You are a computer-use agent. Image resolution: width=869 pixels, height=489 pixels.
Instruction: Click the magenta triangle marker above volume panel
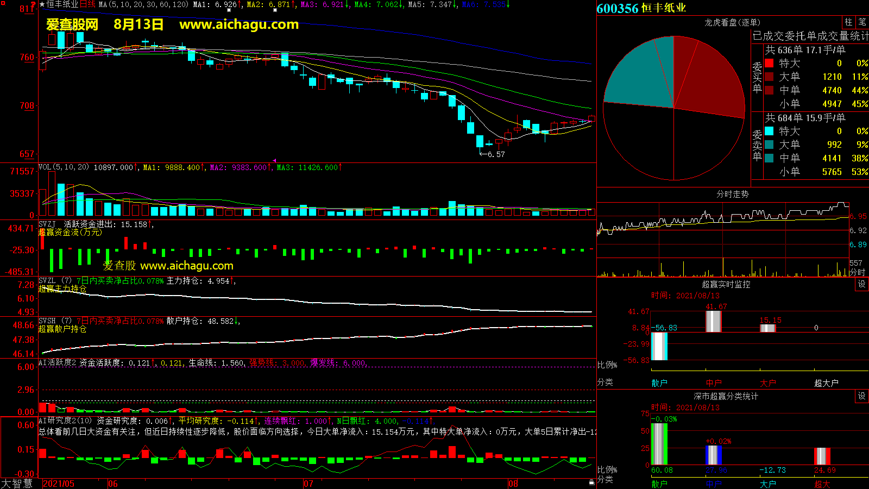tap(274, 160)
